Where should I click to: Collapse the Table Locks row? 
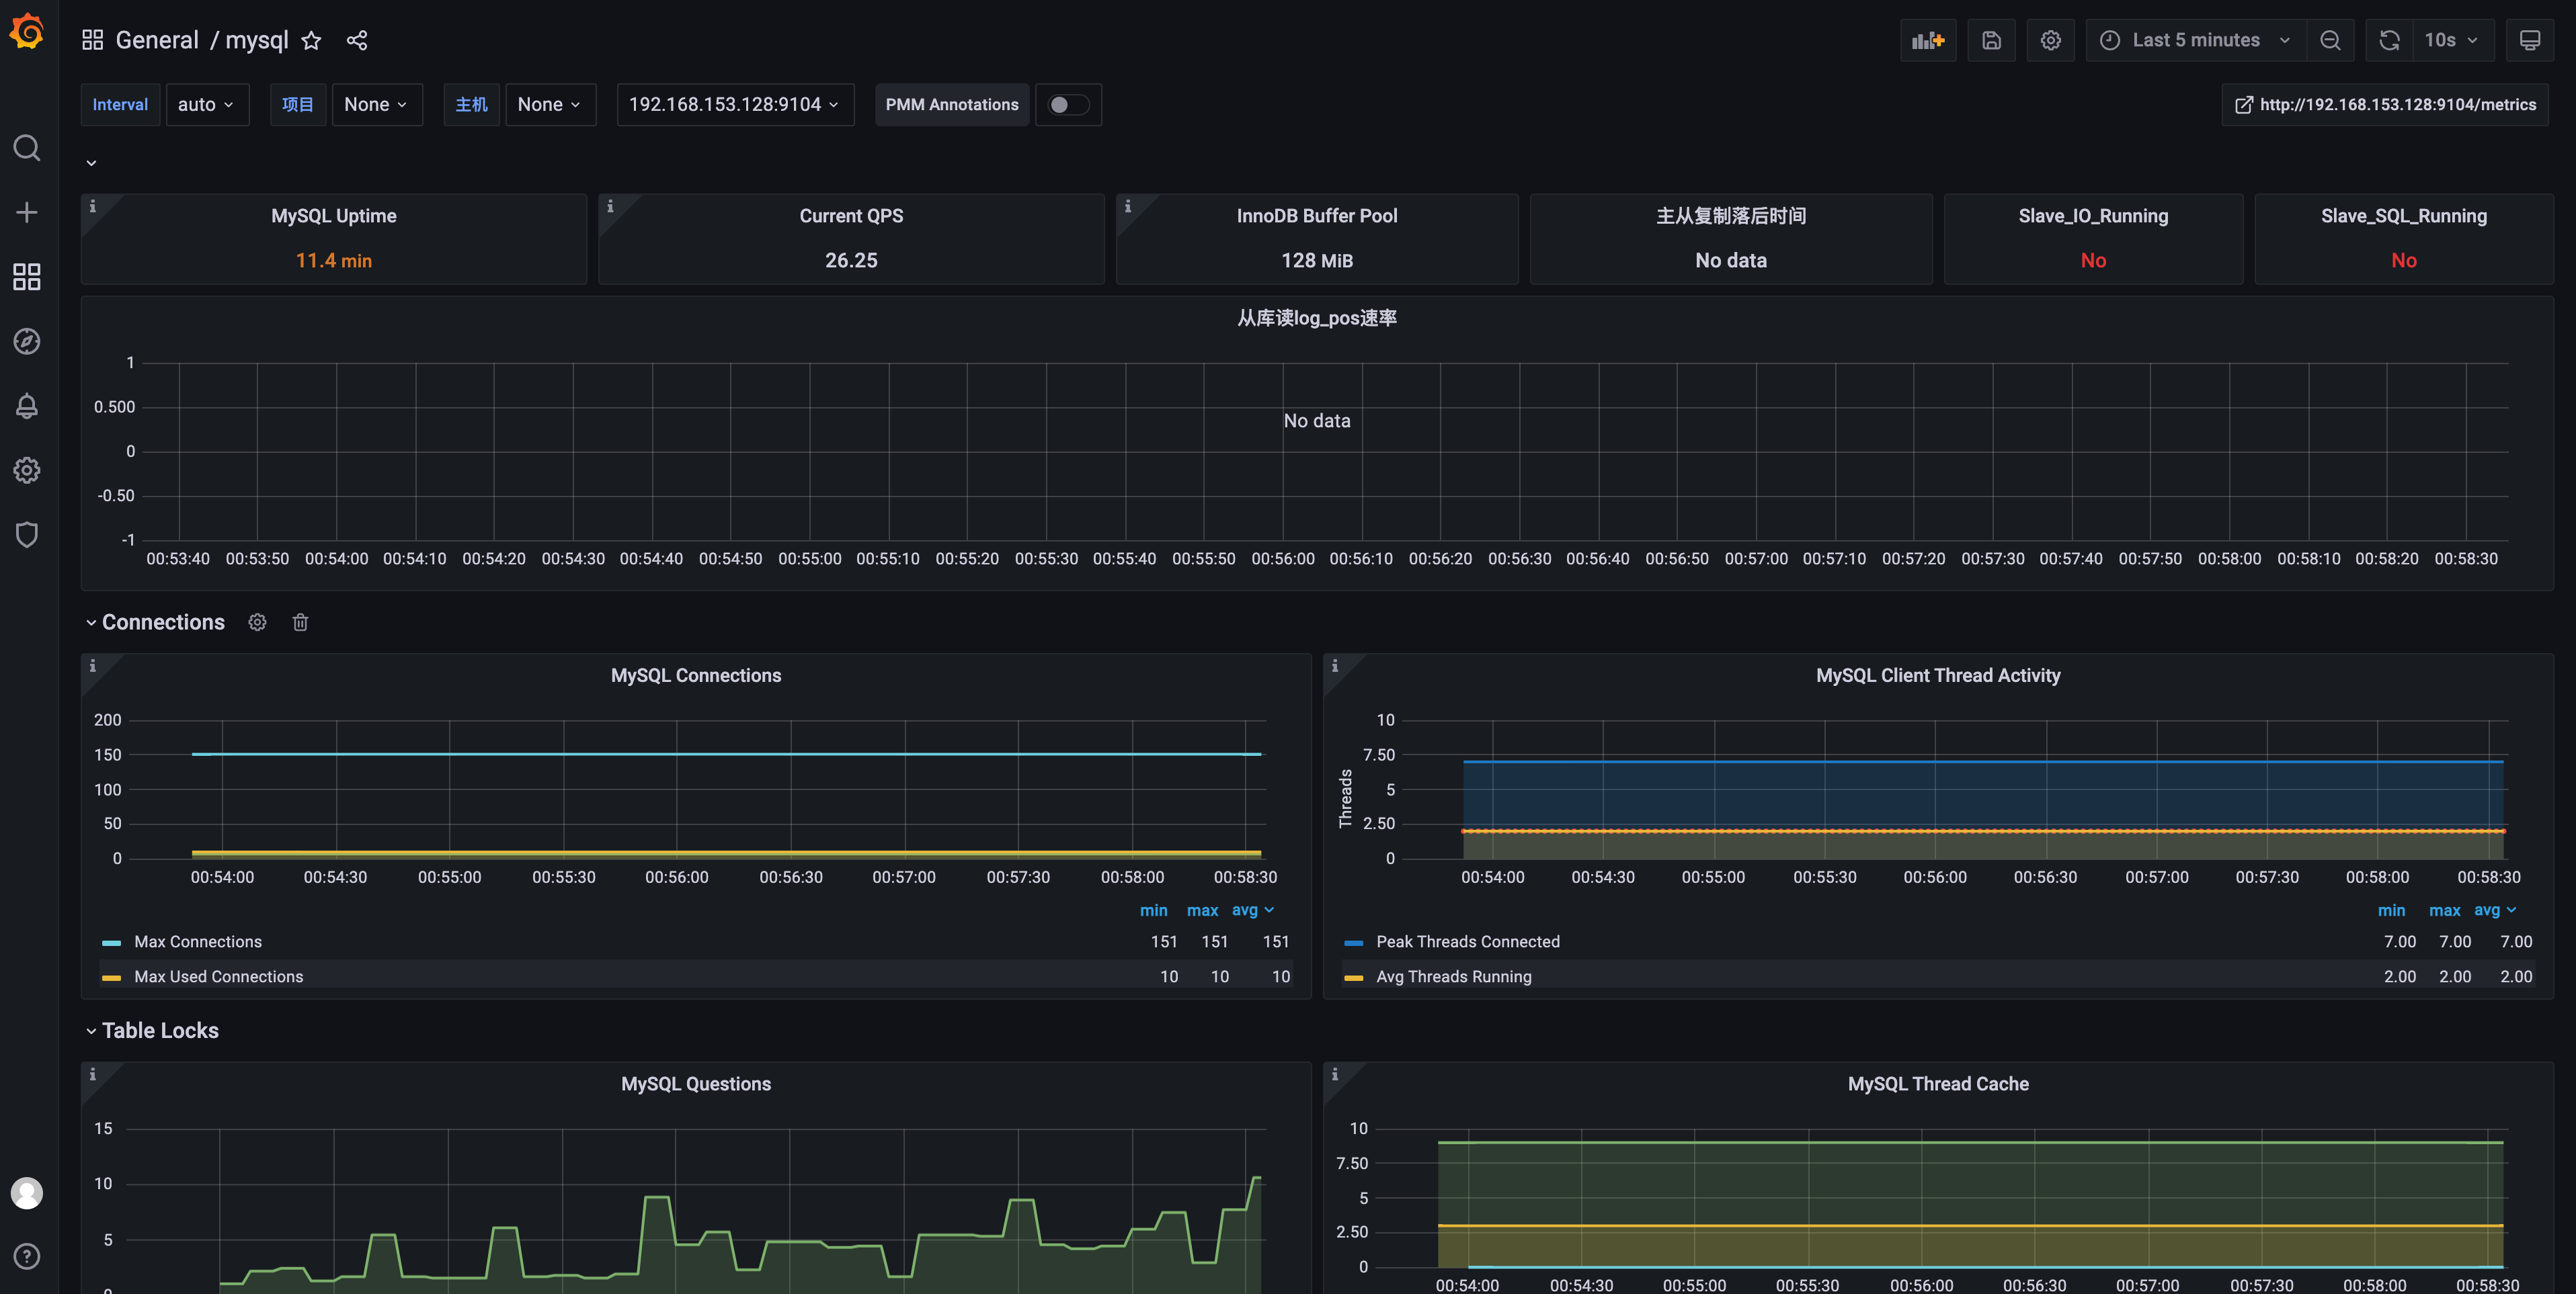[159, 1030]
